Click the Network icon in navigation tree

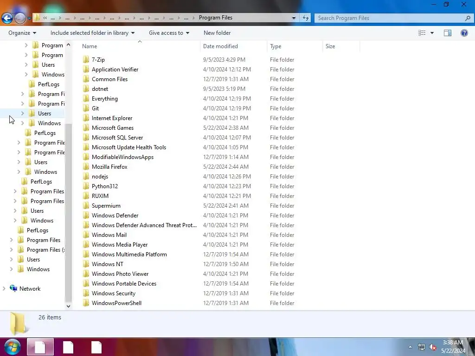[13, 288]
